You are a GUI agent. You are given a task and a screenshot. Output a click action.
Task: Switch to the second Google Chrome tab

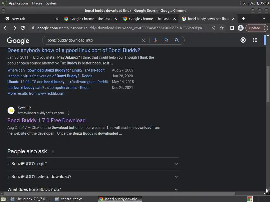tap(149, 19)
